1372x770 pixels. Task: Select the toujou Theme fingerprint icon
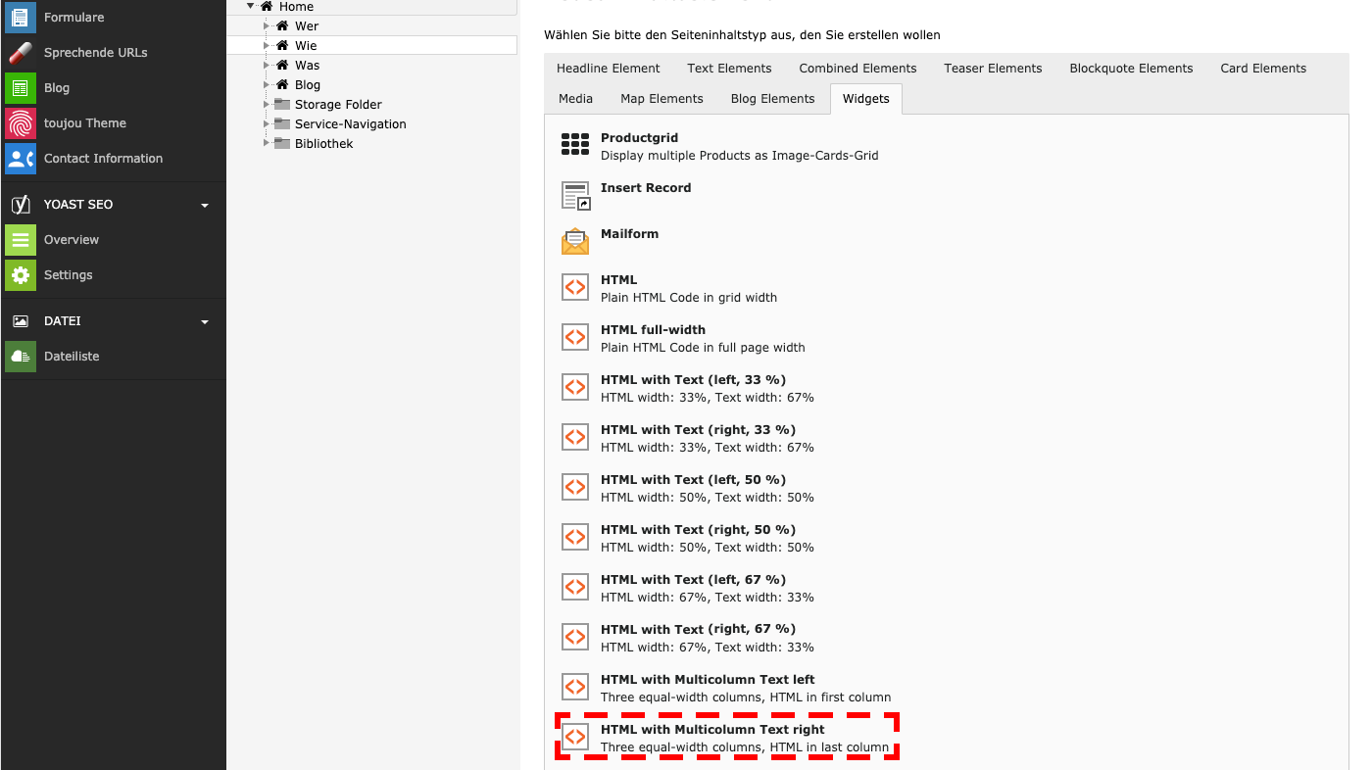(x=21, y=123)
